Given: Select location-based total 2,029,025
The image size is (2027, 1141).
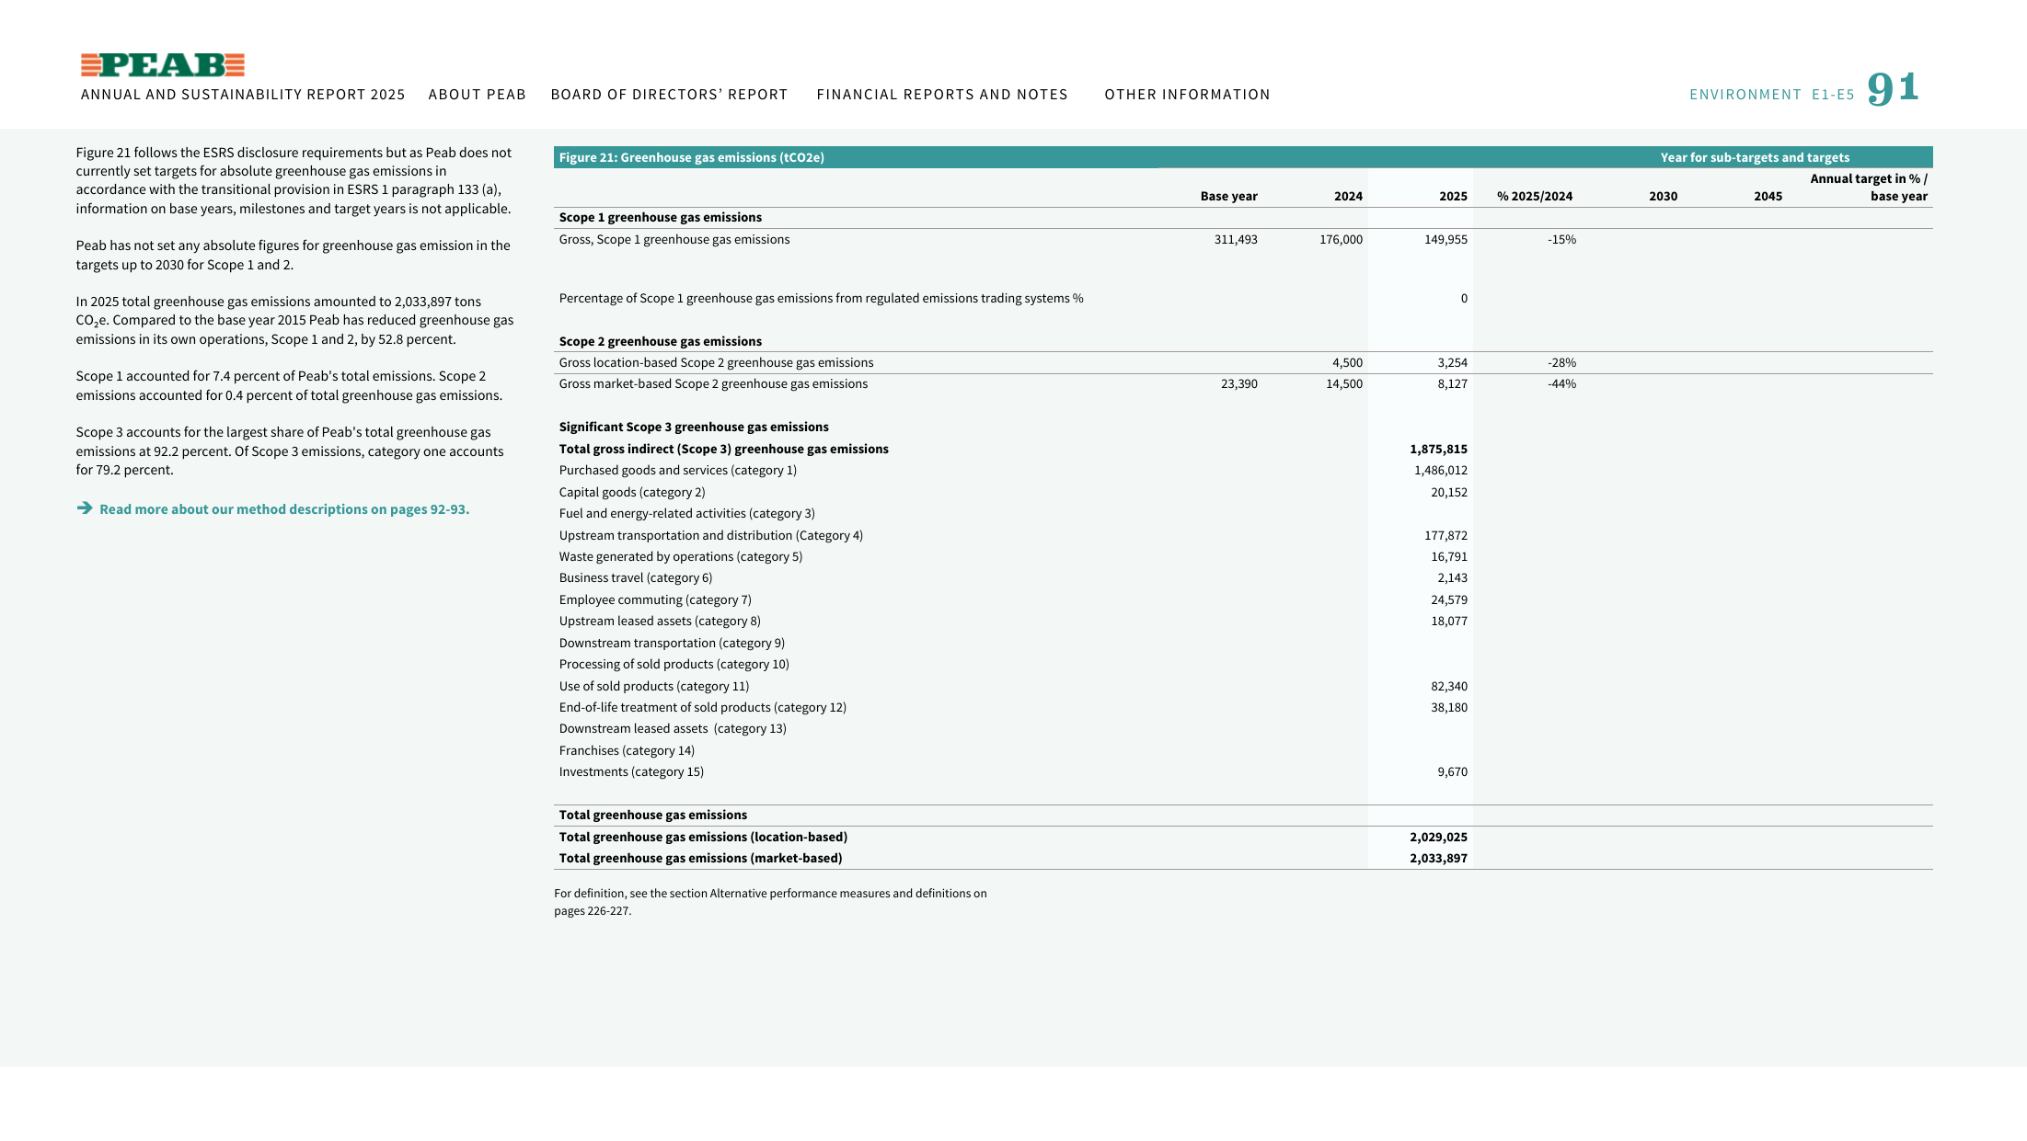Looking at the screenshot, I should tap(1438, 837).
